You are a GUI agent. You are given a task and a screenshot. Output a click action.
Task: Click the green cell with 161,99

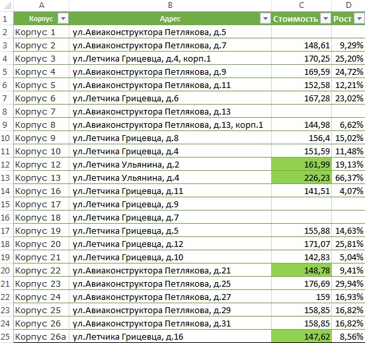point(302,164)
